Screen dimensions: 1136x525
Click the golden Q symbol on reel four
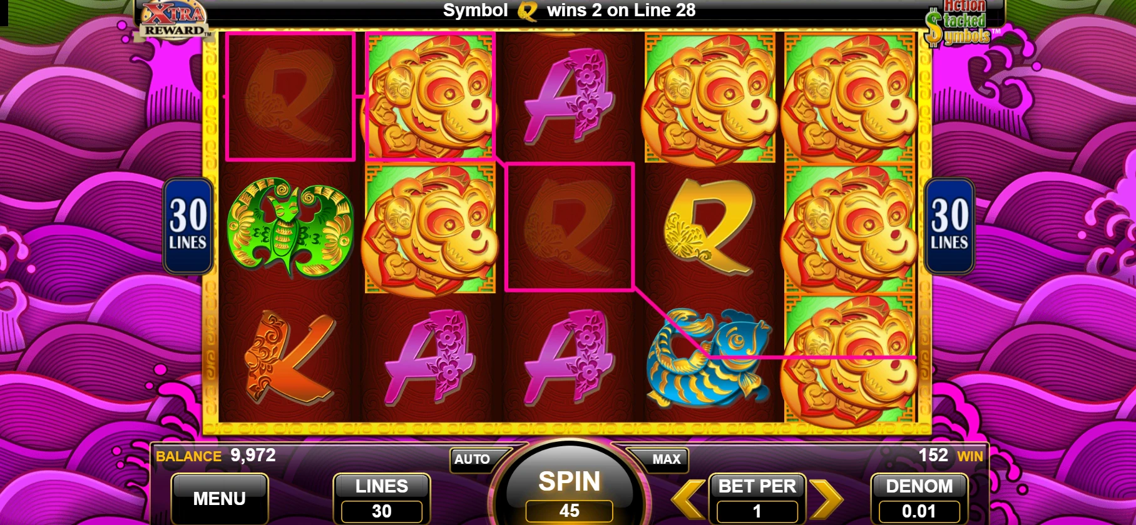708,227
